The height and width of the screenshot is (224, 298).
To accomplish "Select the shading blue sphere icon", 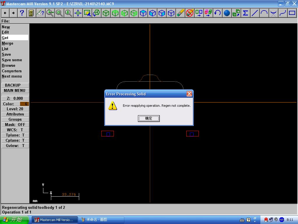I will click(x=227, y=13).
